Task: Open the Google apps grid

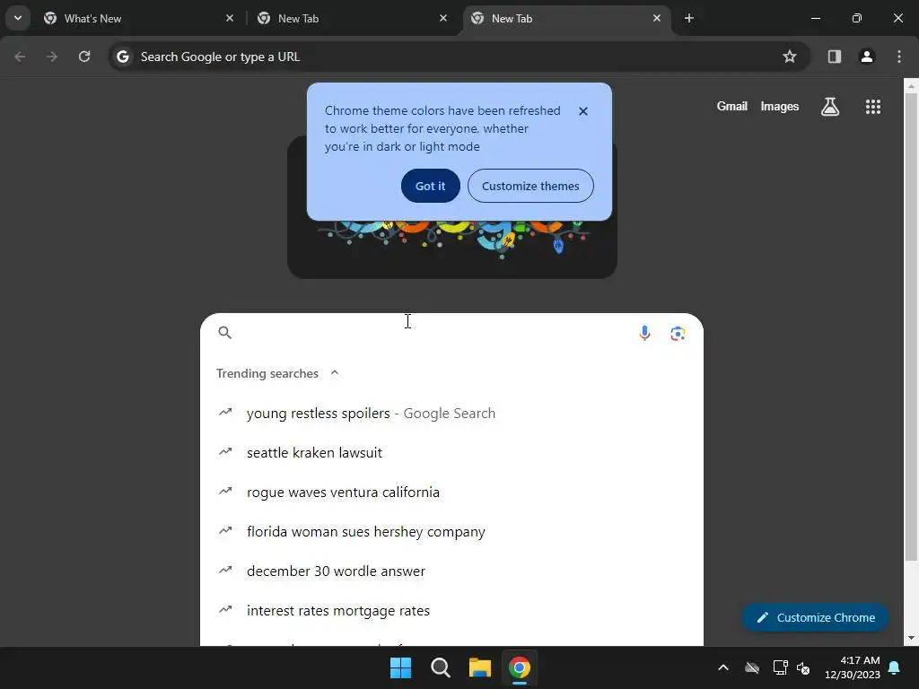Action: [873, 107]
